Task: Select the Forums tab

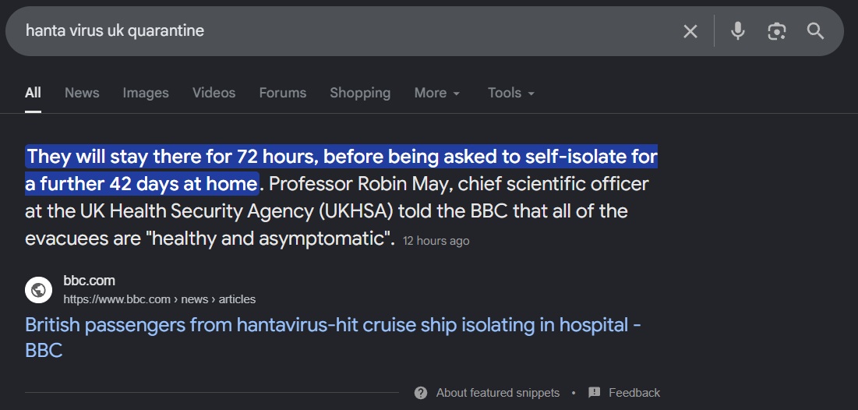Action: click(x=283, y=93)
